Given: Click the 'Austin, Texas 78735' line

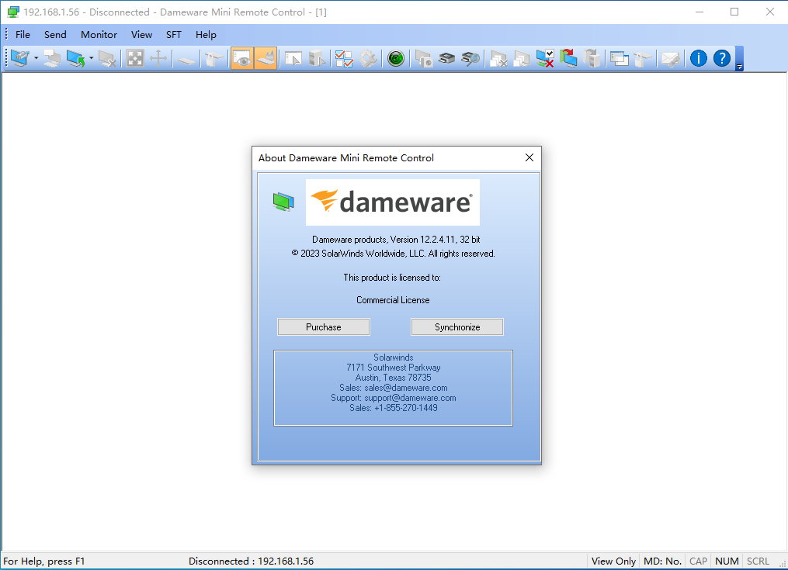Looking at the screenshot, I should pyautogui.click(x=394, y=378).
